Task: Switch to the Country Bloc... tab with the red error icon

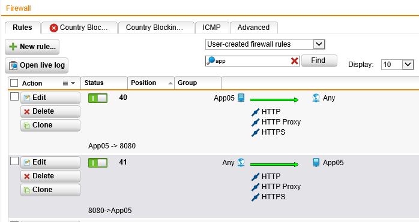Action: [80, 28]
